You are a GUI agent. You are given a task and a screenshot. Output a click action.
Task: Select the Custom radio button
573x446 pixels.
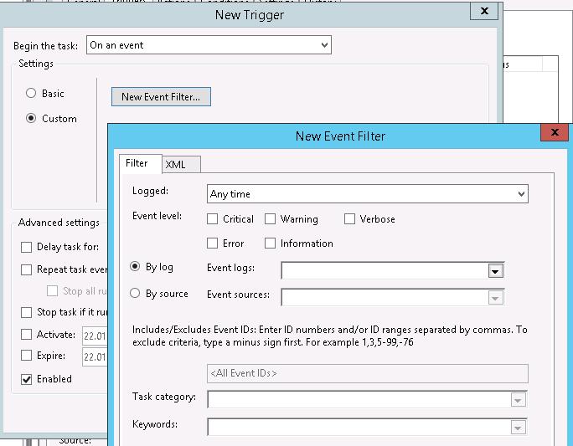tap(31, 118)
